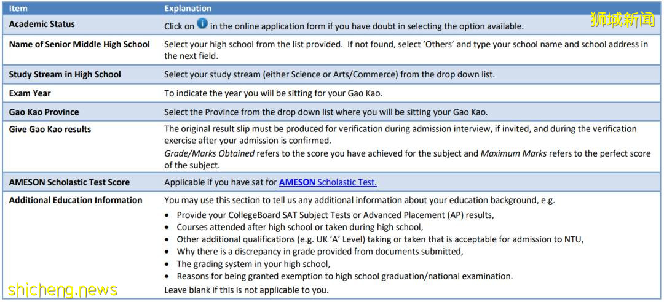This screenshot has width=664, height=302.
Task: Click the Academic Status row label
Action: click(42, 25)
